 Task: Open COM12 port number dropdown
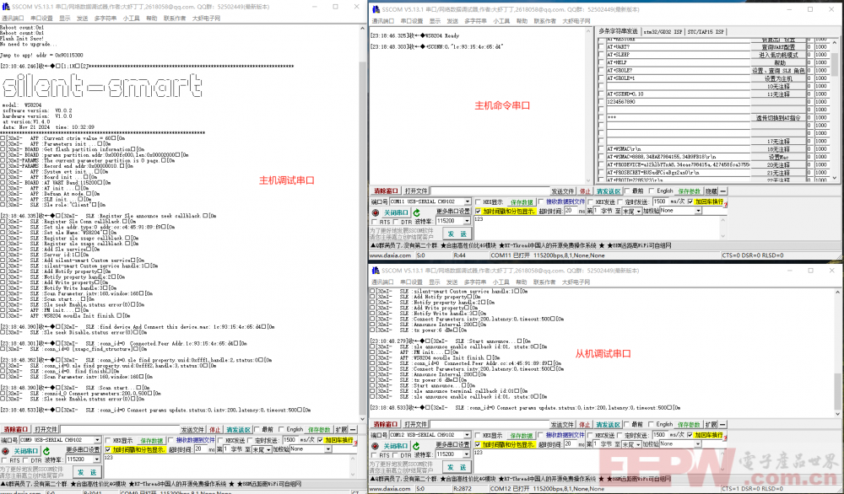pyautogui.click(x=468, y=435)
